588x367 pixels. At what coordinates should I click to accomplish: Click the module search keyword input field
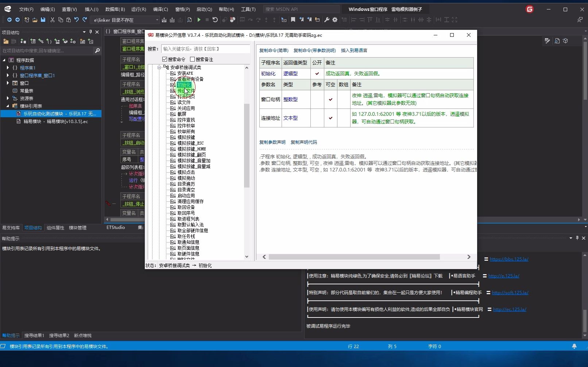pyautogui.click(x=206, y=49)
